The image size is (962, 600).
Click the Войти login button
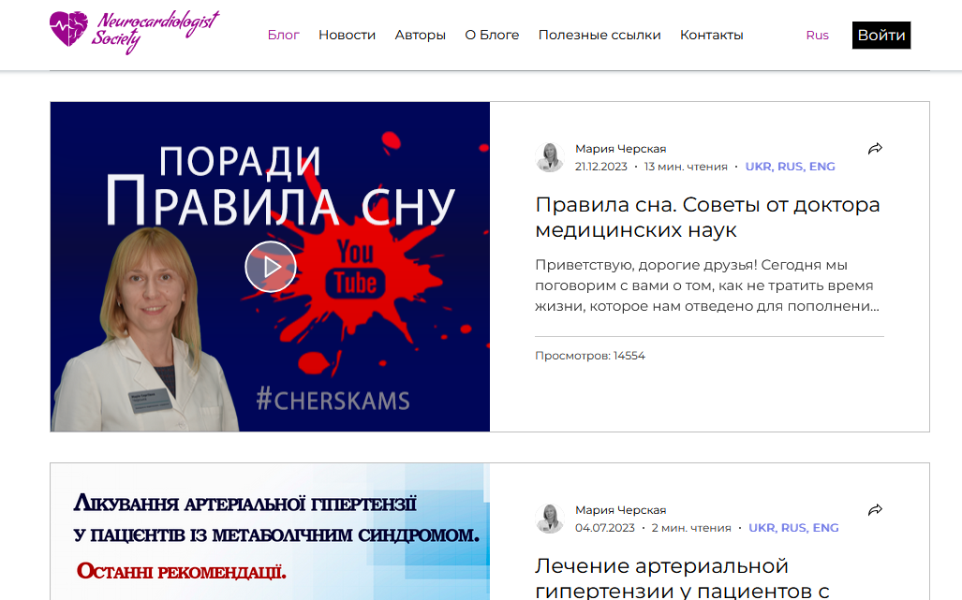(x=881, y=35)
